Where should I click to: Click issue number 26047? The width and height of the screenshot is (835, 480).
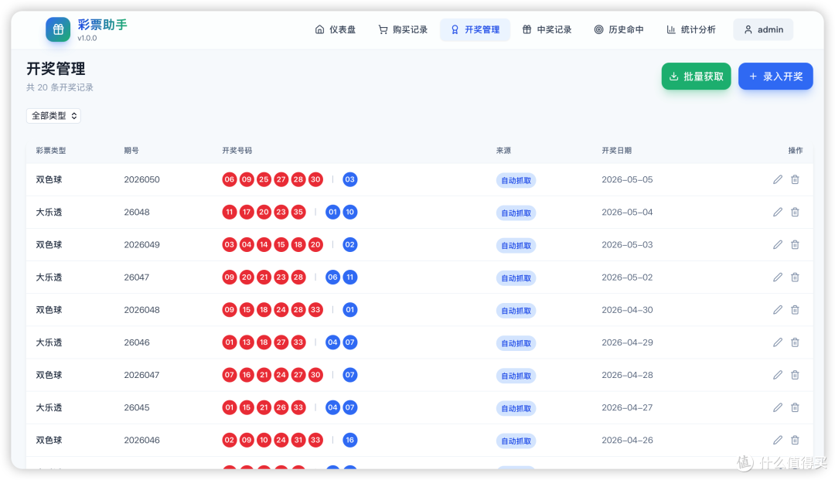pos(136,277)
